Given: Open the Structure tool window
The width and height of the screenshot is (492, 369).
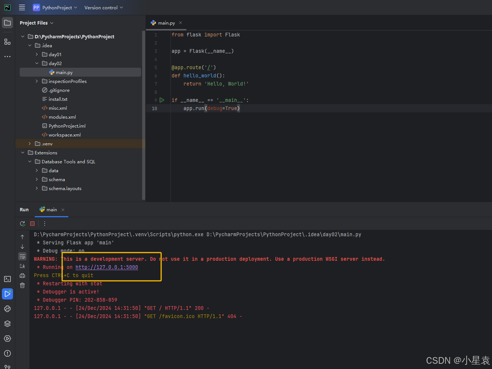Looking at the screenshot, I should (x=7, y=42).
